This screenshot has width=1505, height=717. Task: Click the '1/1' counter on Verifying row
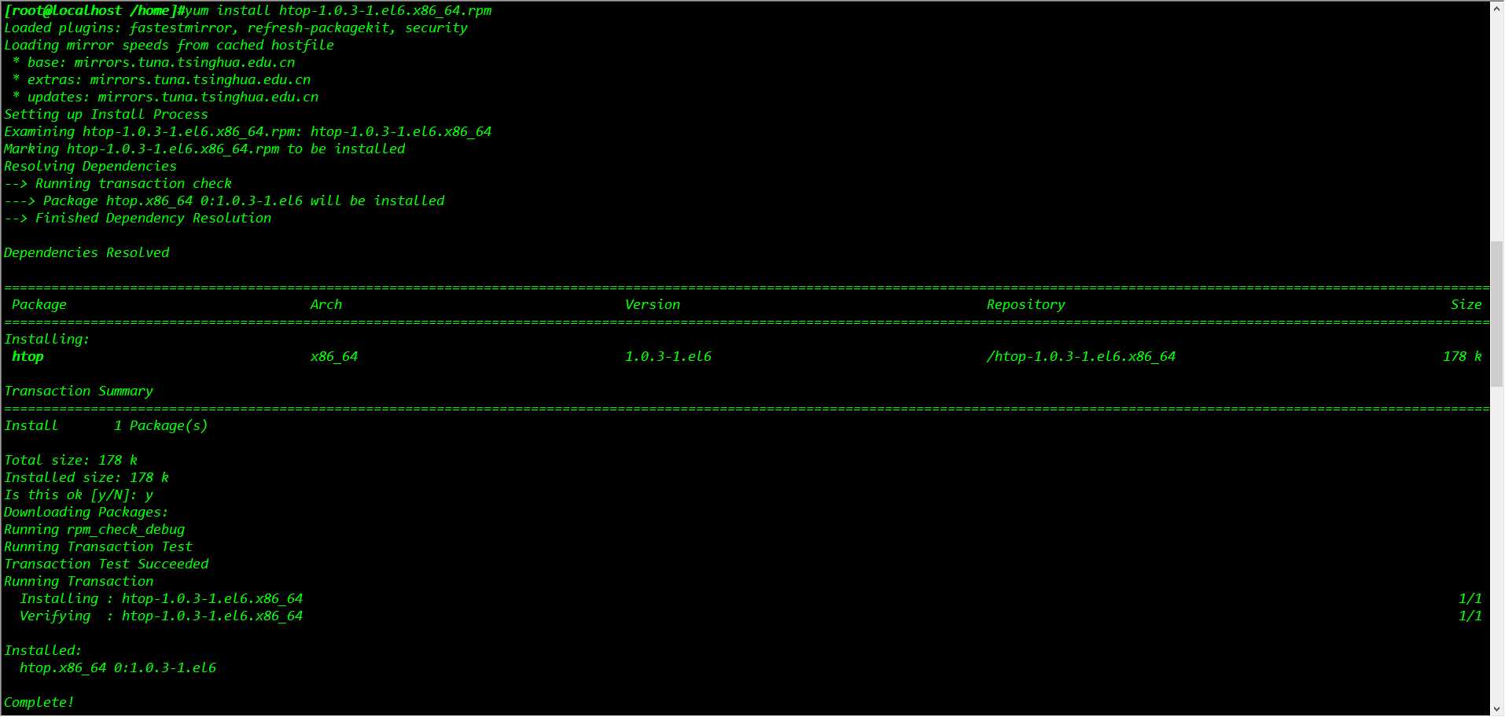pos(1470,616)
